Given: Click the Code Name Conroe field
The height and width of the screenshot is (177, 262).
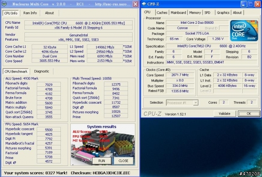Looking at the screenshot, I should click(x=182, y=28).
